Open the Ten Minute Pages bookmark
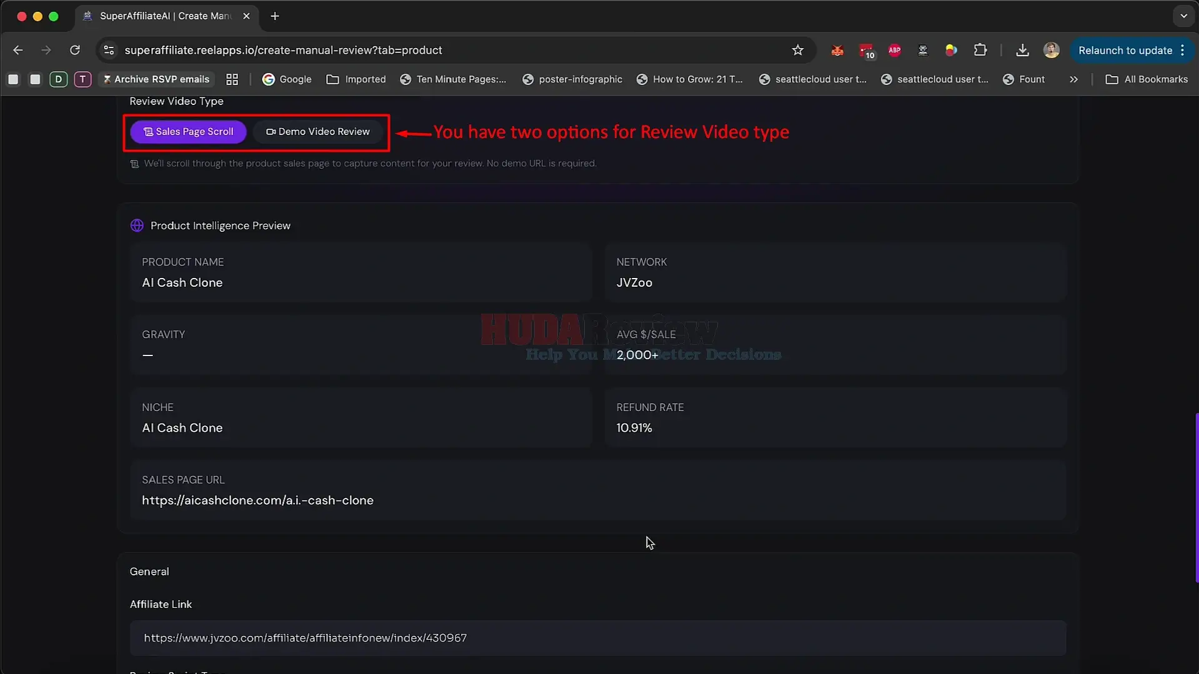Image resolution: width=1199 pixels, height=674 pixels. point(453,79)
